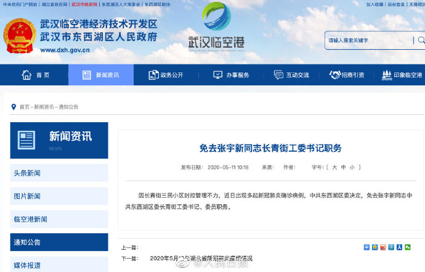This screenshot has height=272, width=425.
Task: Share article via Sina Weibo icon
Action: (x=383, y=247)
